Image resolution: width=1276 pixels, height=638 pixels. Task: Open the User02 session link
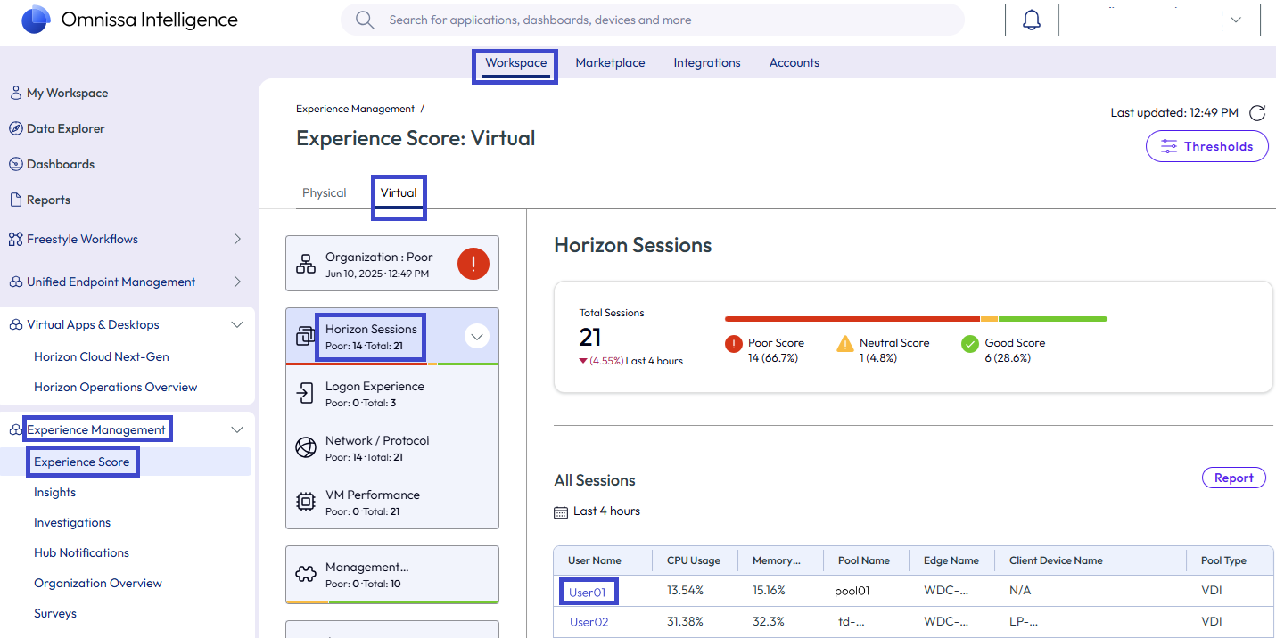[x=589, y=622]
